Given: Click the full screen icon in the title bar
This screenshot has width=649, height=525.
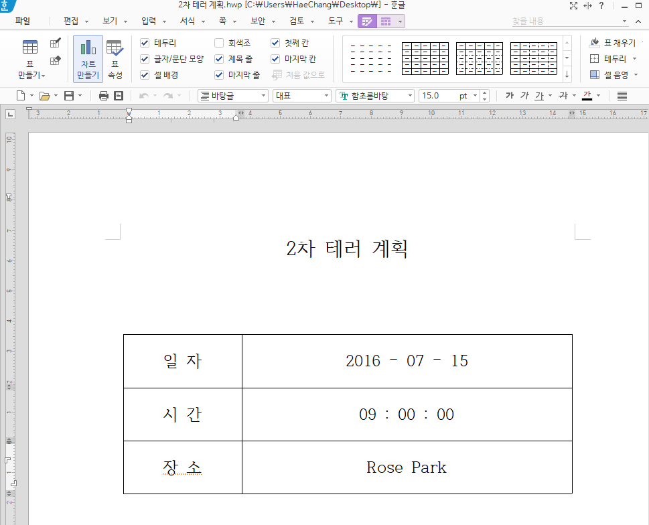Looking at the screenshot, I should pos(573,6).
